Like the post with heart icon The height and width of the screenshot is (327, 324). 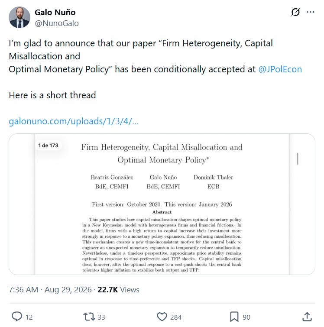(x=162, y=317)
